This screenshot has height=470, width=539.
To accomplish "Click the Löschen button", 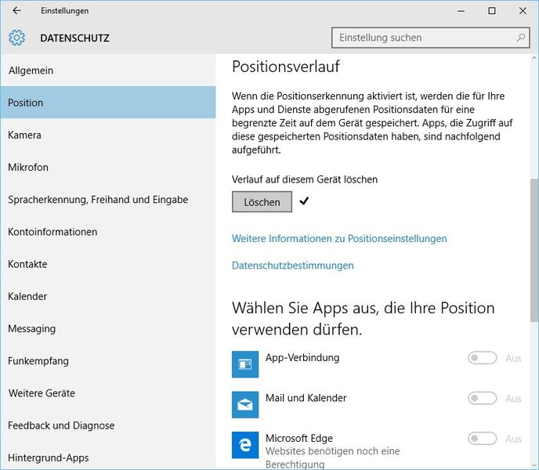I will point(262,202).
